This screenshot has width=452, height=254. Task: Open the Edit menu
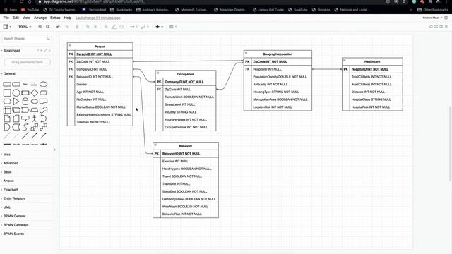pos(16,18)
